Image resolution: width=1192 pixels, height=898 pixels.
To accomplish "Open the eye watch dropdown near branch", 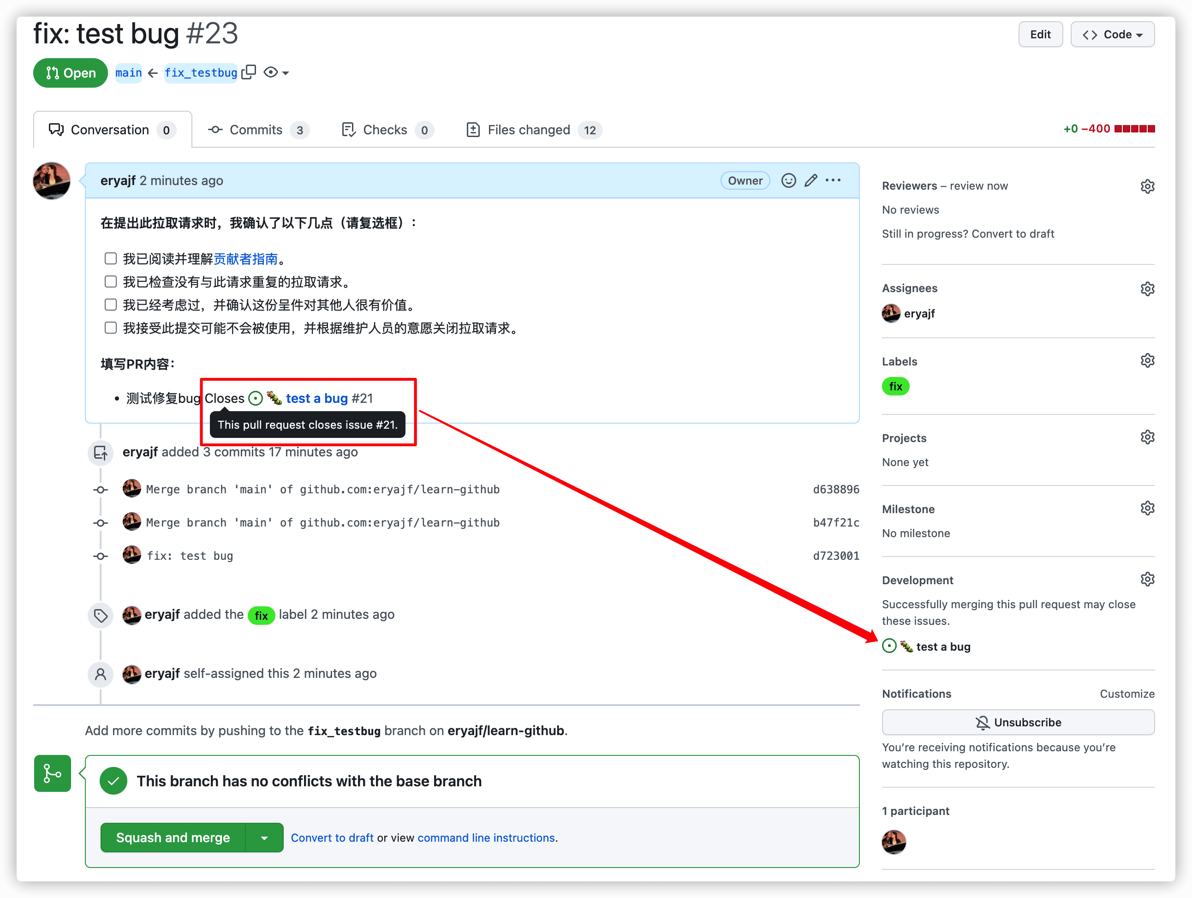I will (x=276, y=72).
